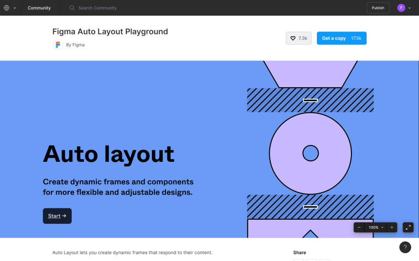This screenshot has height=261, width=419.
Task: Focus the Search Community field
Action: (x=97, y=8)
